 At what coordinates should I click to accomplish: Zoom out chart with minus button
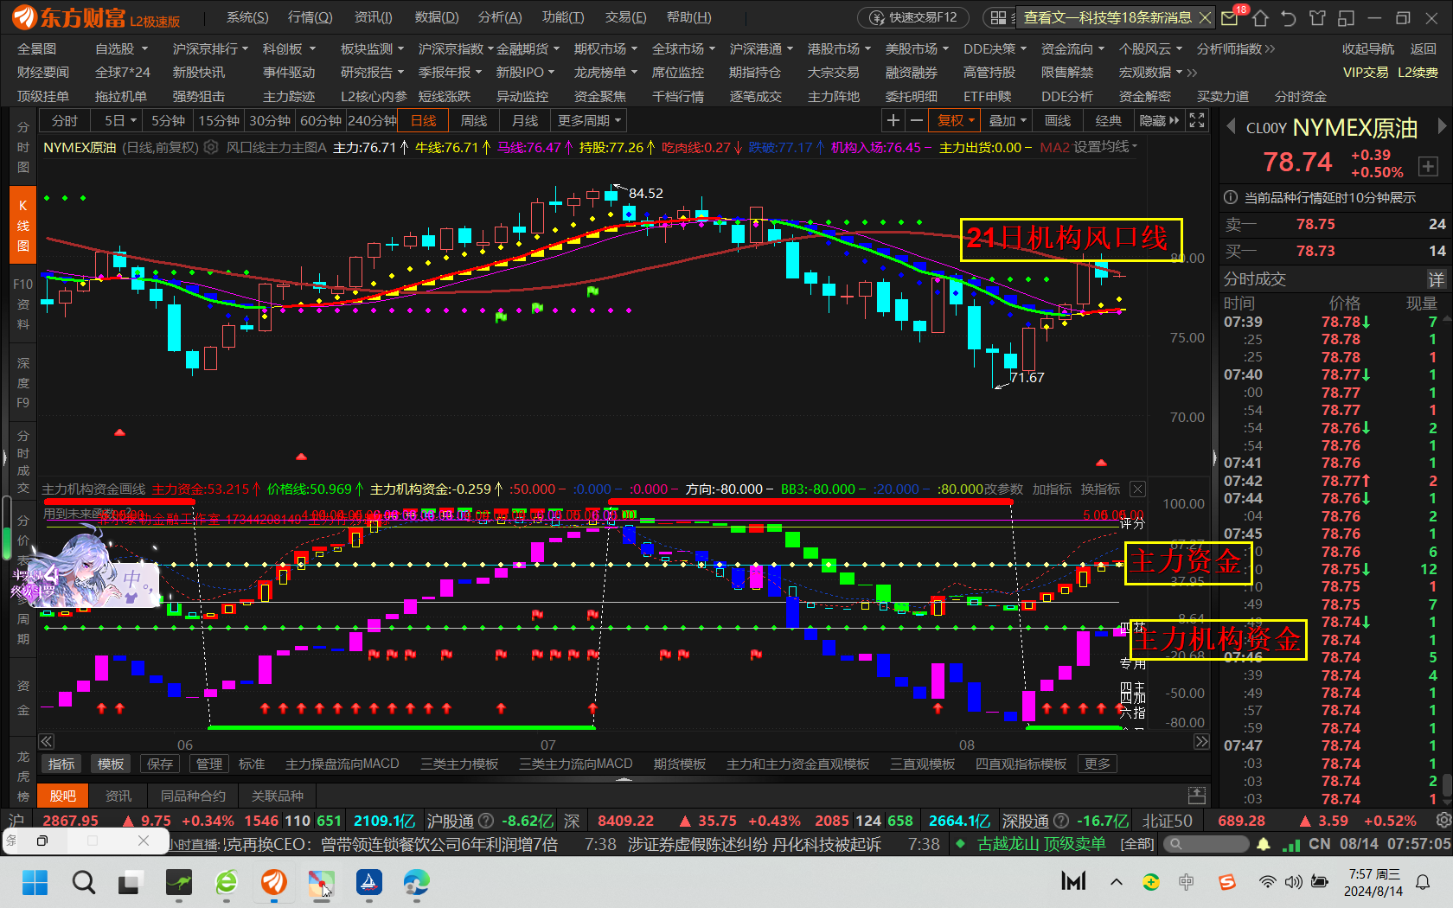(x=916, y=120)
